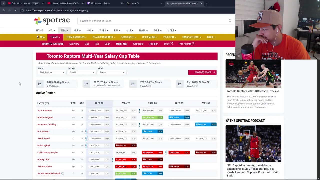Click R.J. Barrett's blue UFA 2027-28 cell
This screenshot has width=320, height=180.
(152, 131)
